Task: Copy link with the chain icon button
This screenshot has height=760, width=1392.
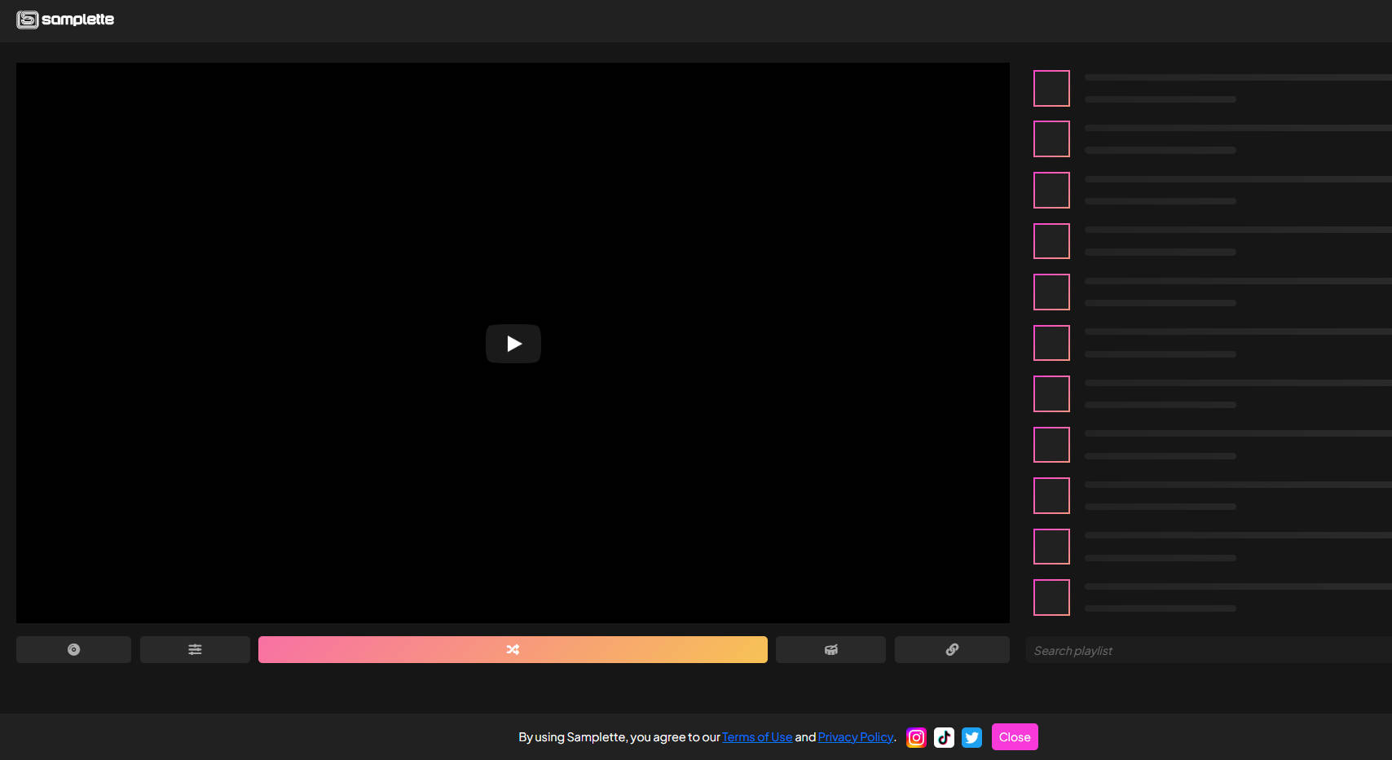Action: (952, 650)
